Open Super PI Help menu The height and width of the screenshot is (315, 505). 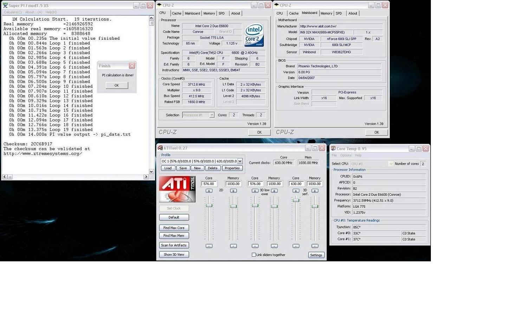coord(51,12)
